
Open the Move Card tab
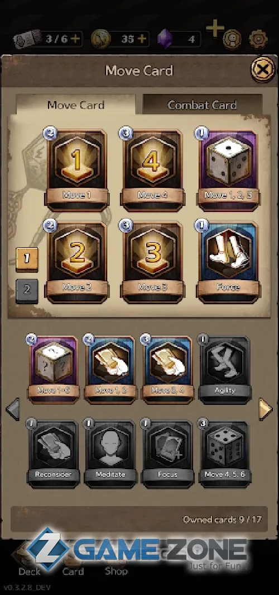(76, 105)
